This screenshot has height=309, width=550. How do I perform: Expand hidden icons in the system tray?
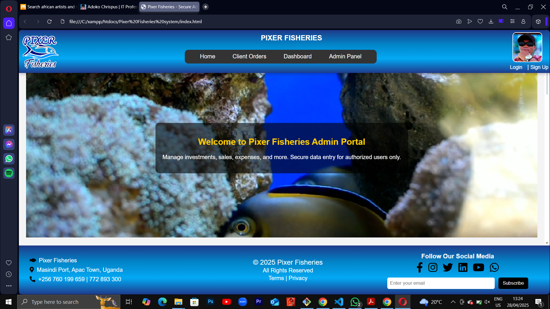453,302
